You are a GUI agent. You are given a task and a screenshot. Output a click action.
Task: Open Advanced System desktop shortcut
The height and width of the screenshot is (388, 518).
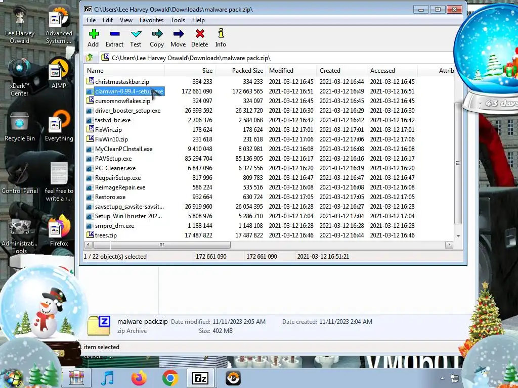click(59, 25)
